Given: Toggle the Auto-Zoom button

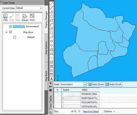Looking at the screenshot, I should tap(97, 84).
